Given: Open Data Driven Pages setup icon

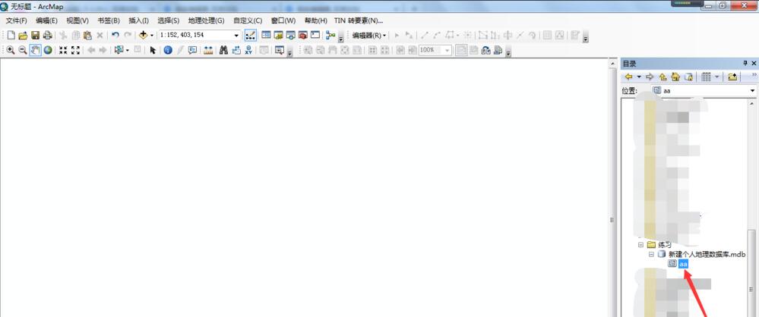Looking at the screenshot, I should [498, 50].
